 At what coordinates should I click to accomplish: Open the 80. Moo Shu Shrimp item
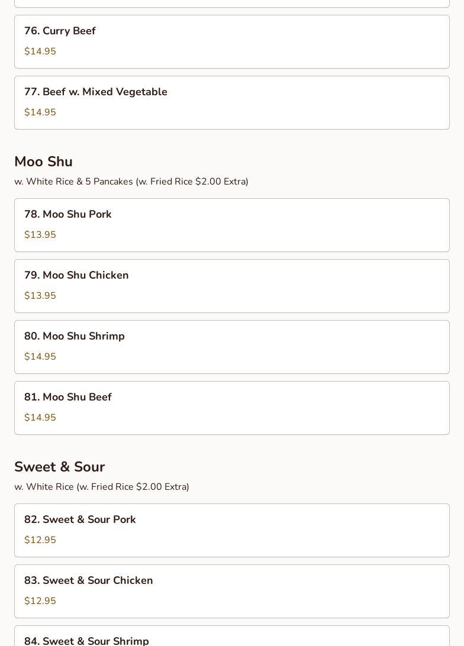[231, 347]
